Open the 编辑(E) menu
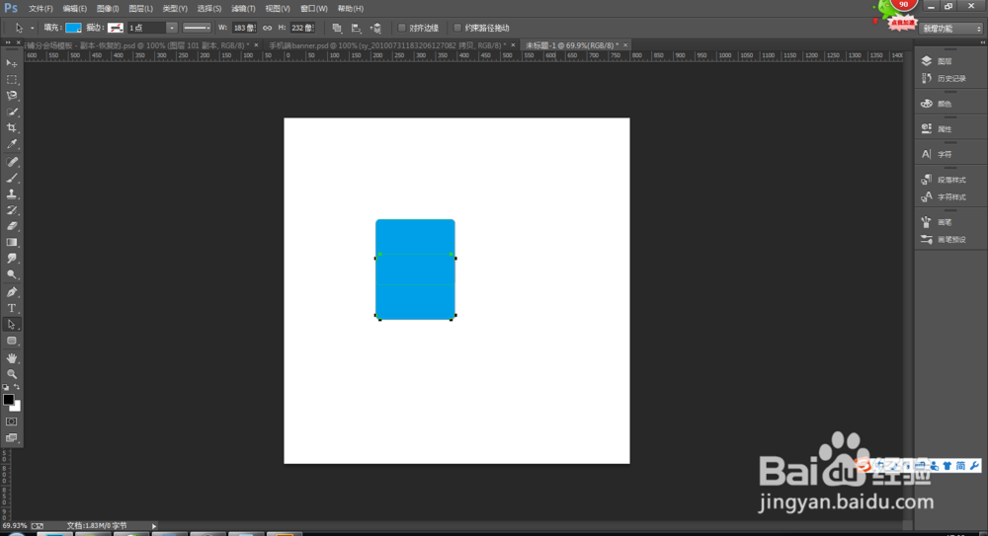The image size is (988, 536). [74, 9]
